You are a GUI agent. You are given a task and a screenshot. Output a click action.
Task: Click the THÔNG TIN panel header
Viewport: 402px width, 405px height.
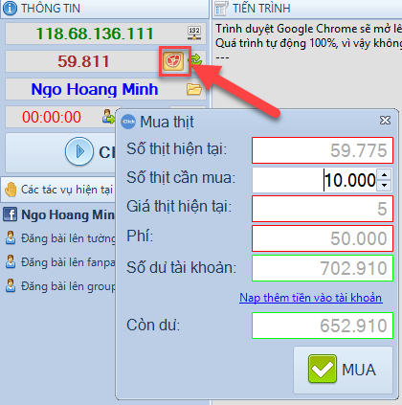pyautogui.click(x=105, y=9)
